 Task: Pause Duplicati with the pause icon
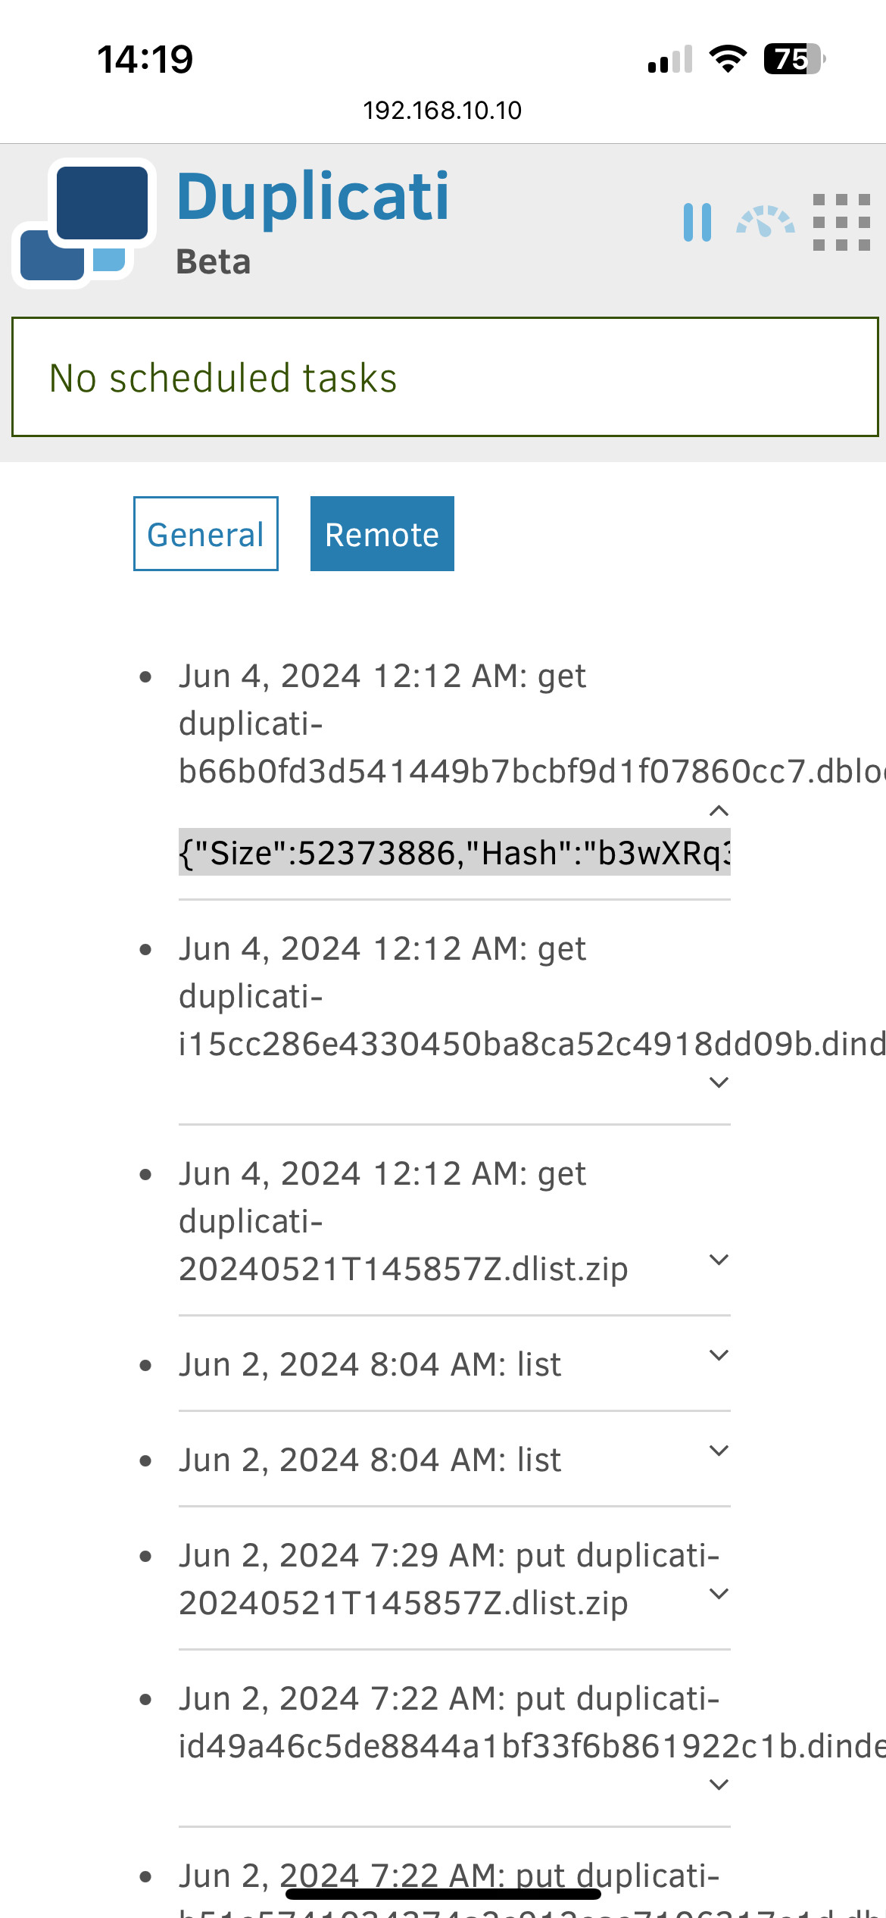point(697,222)
